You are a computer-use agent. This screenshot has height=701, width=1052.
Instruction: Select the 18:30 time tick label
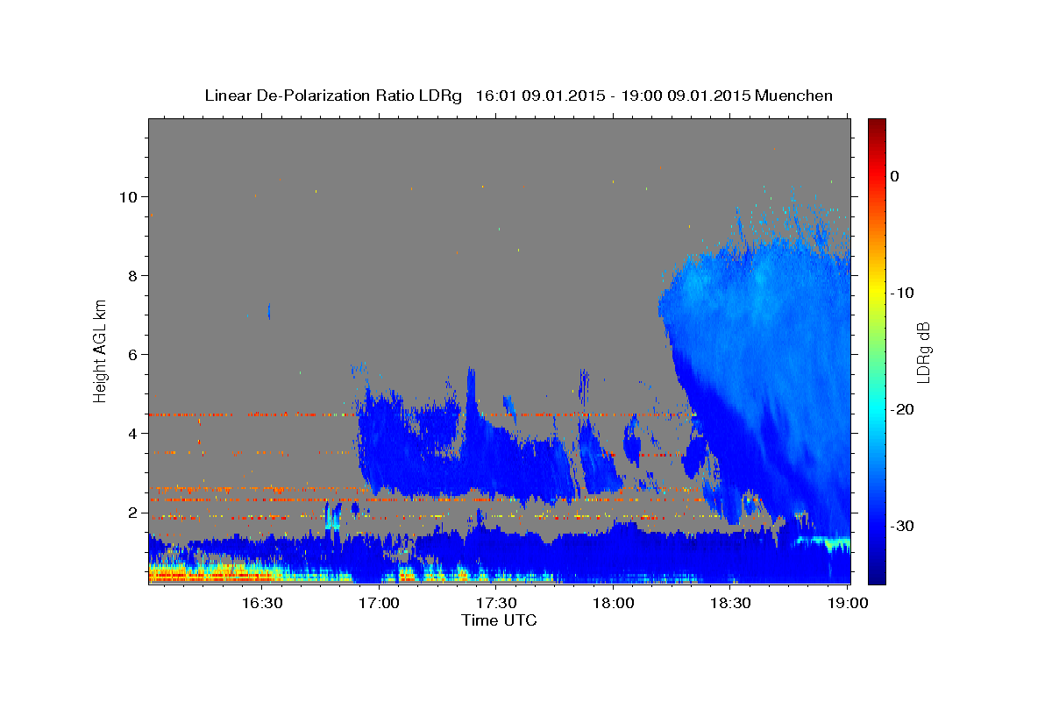[x=731, y=603]
